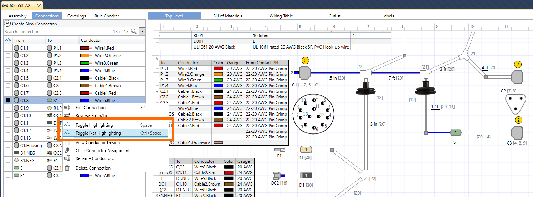This screenshot has width=533, height=197.
Task: Click the C2 triangular pinout face view
Action: (516, 104)
